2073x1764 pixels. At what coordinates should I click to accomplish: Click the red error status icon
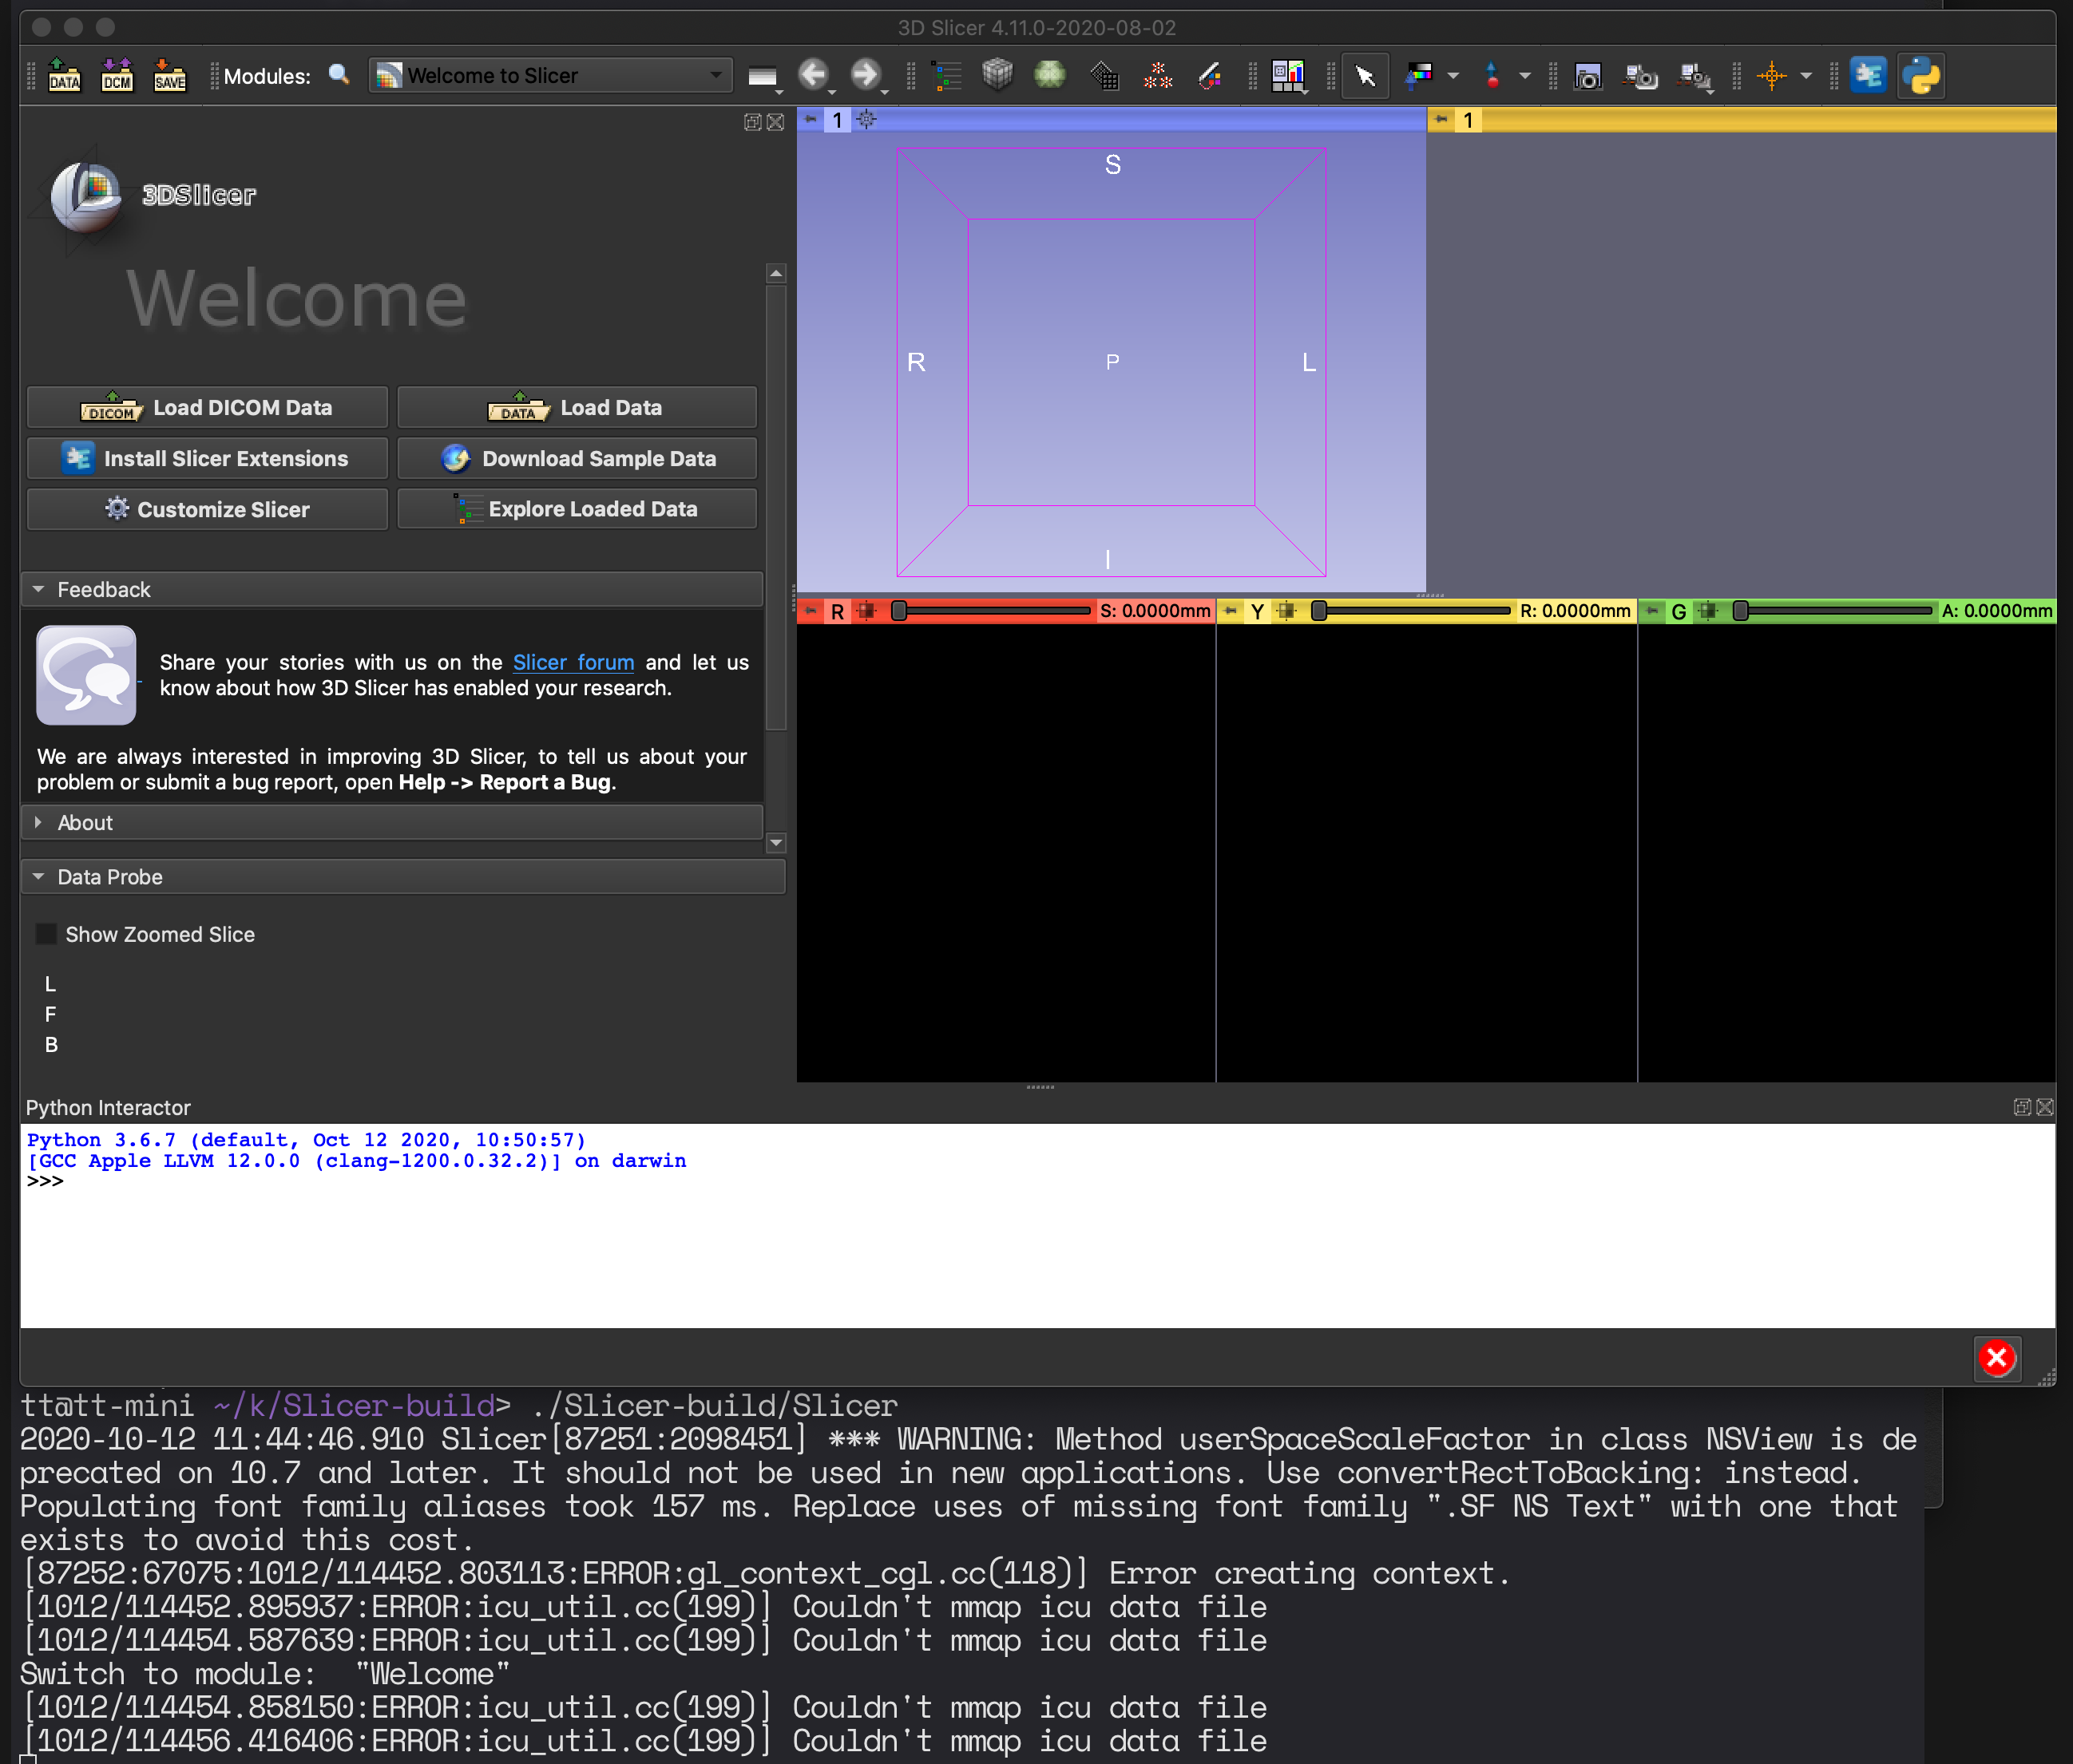[x=1997, y=1358]
